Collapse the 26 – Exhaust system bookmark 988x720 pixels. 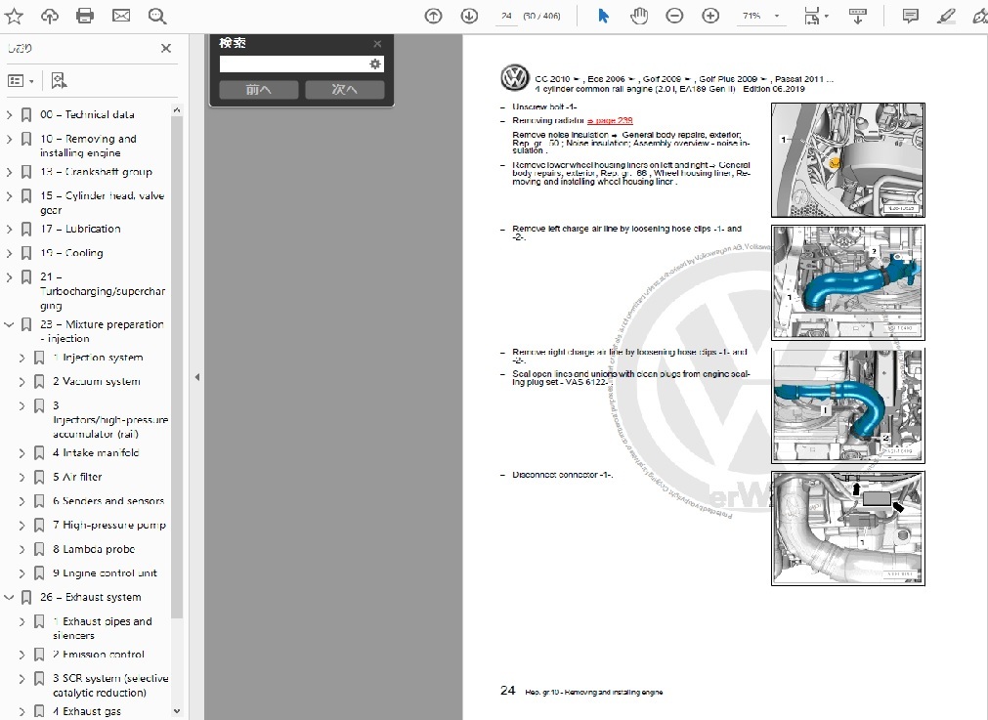click(x=10, y=597)
